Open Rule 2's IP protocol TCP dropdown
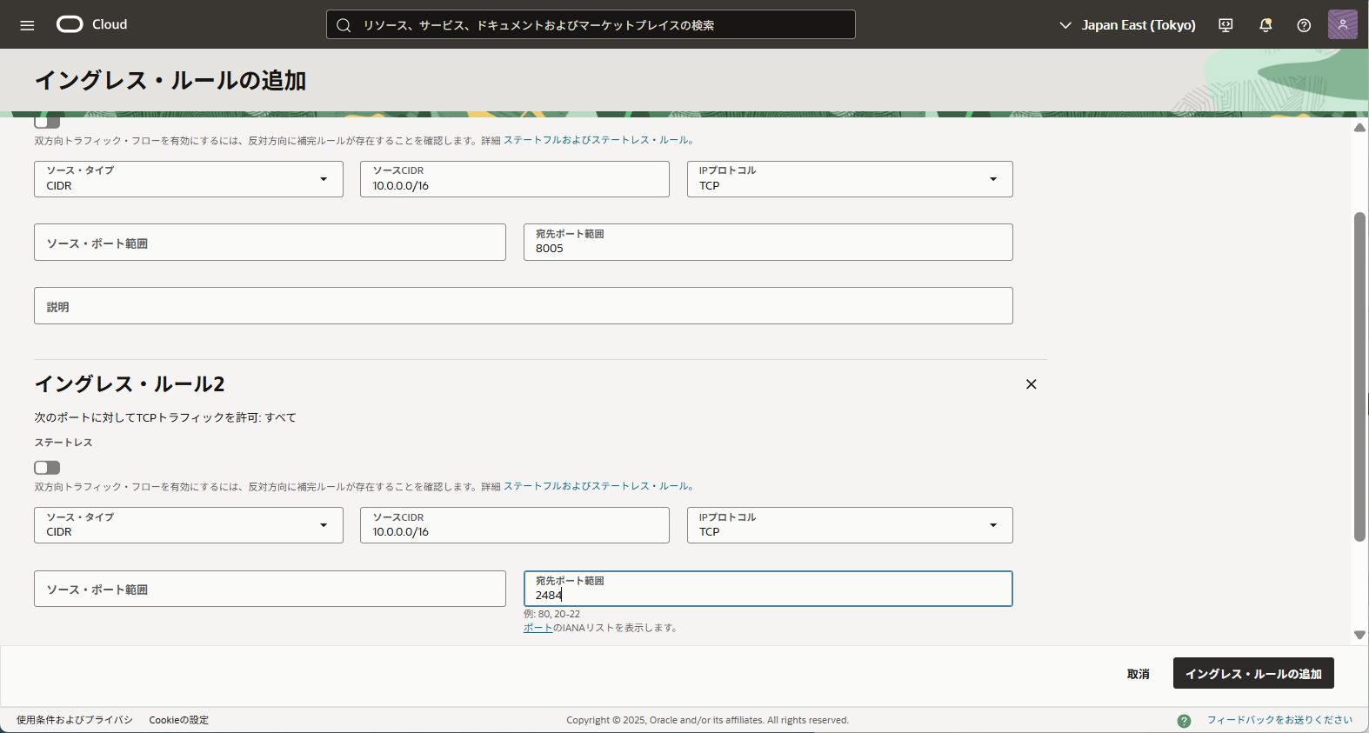The image size is (1369, 733). pyautogui.click(x=850, y=525)
